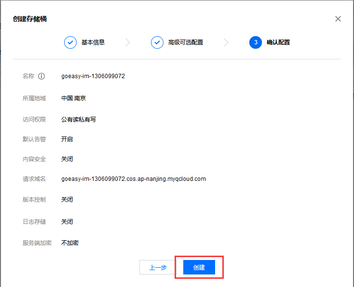The image size is (354, 287).
Task: Click the 关闭 value beside 版本控制
Action: (67, 200)
